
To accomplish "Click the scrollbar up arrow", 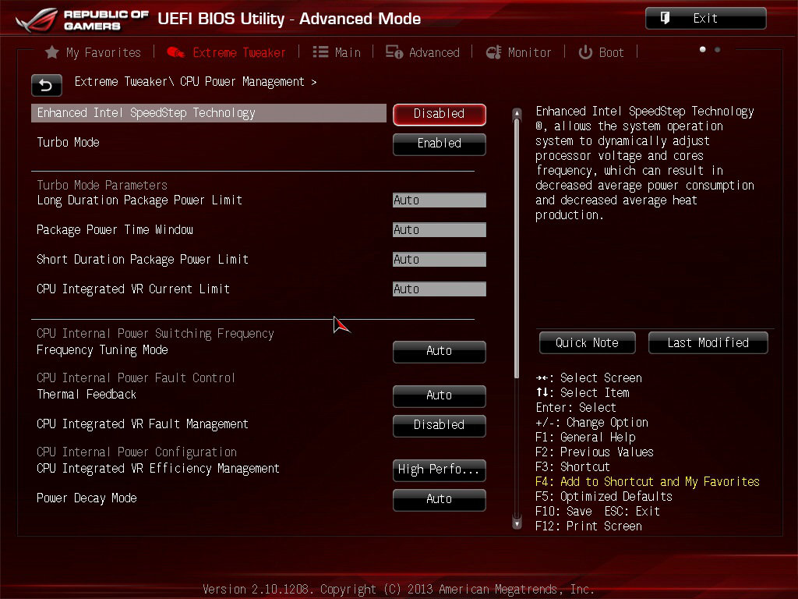I will point(517,113).
